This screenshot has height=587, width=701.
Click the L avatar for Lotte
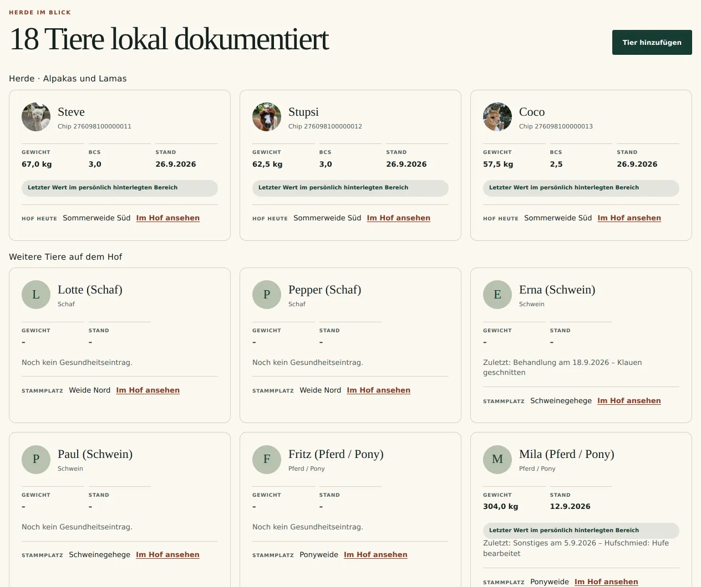(36, 295)
